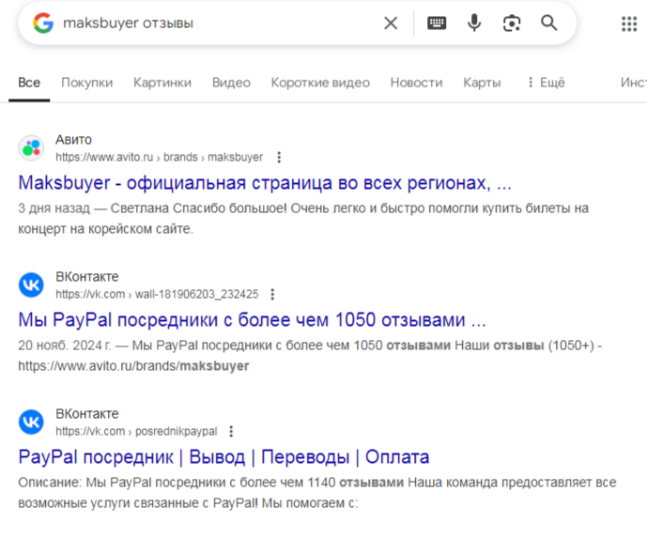
Task: Click the Google logo in the search bar
Action: pyautogui.click(x=43, y=23)
